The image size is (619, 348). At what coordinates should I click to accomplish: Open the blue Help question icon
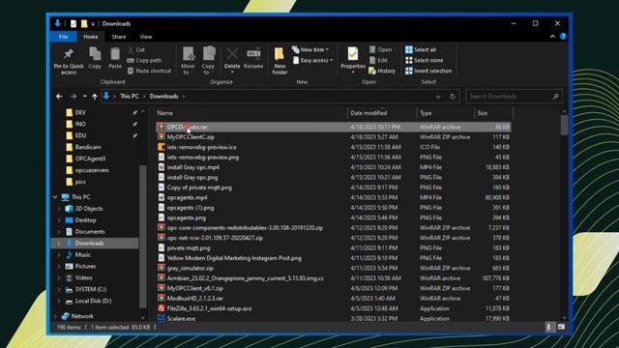coord(563,37)
